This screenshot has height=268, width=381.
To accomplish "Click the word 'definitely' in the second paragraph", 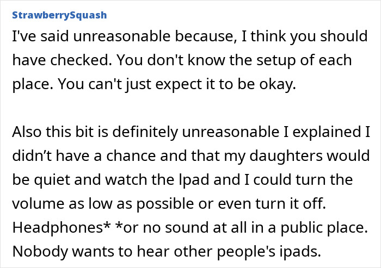I will pyautogui.click(x=145, y=132).
